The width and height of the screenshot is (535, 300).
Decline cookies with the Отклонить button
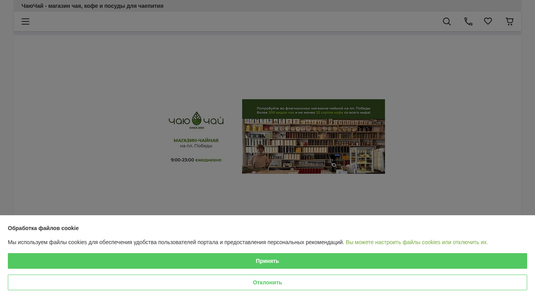pos(267,282)
